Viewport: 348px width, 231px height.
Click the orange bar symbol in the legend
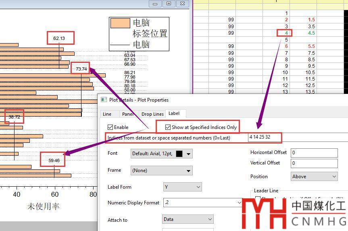click(x=120, y=23)
